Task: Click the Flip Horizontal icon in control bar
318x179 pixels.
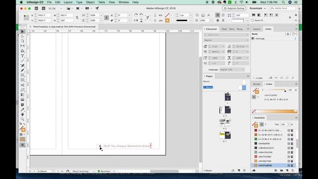Action: coord(136,20)
